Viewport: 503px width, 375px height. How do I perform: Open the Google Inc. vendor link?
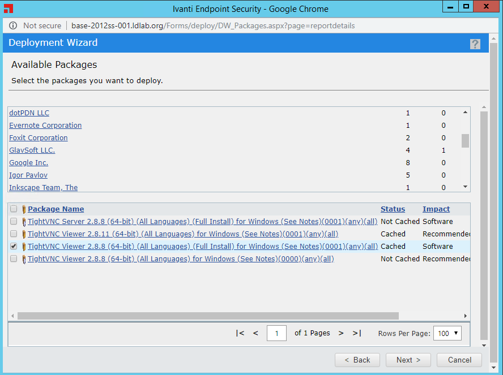pos(28,162)
